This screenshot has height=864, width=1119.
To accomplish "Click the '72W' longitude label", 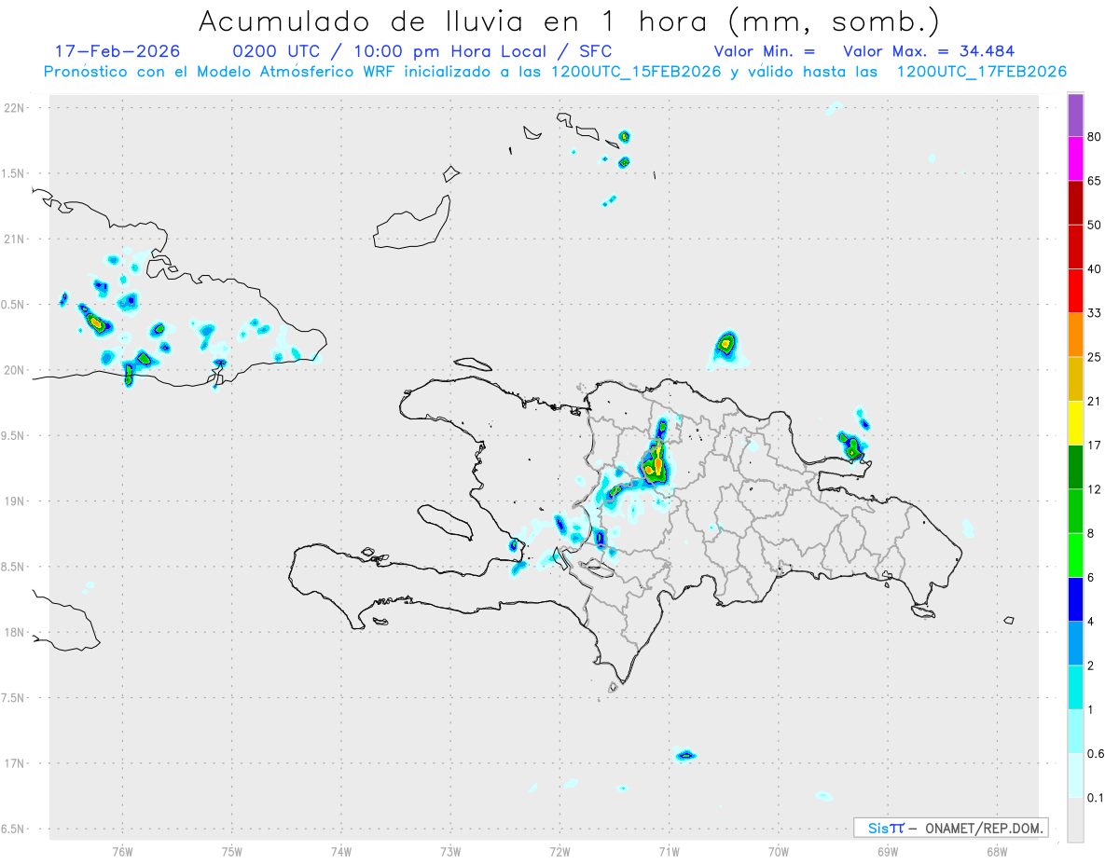I will (x=559, y=851).
